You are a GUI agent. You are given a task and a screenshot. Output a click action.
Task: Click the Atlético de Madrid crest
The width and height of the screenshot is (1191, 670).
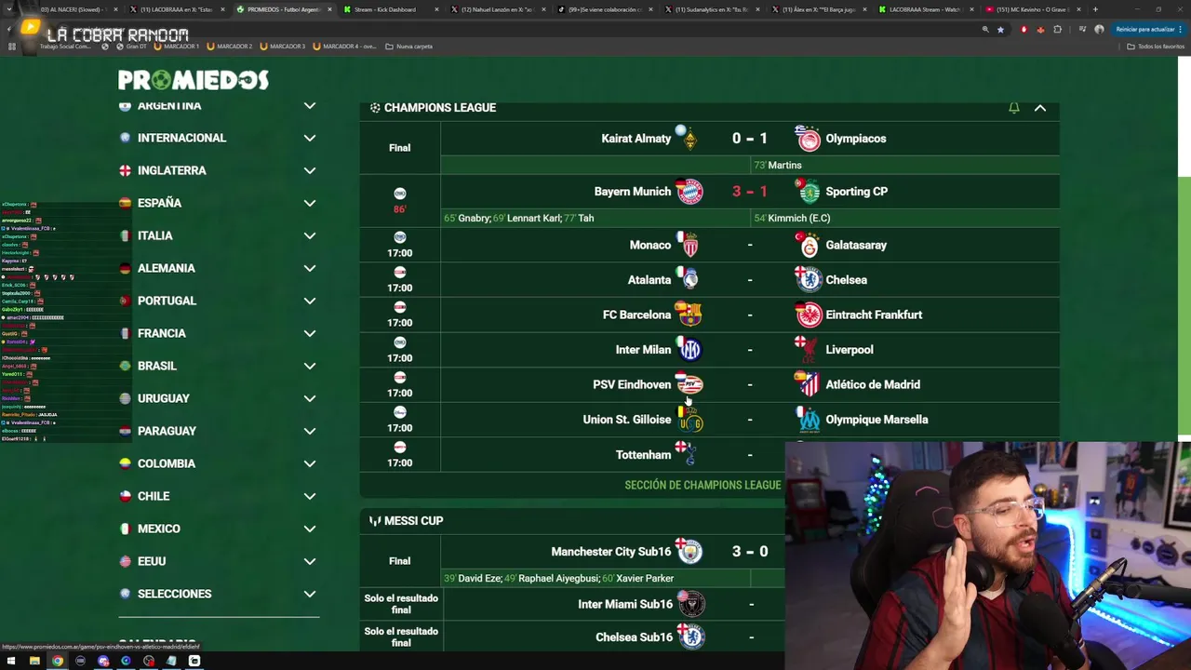pos(809,384)
